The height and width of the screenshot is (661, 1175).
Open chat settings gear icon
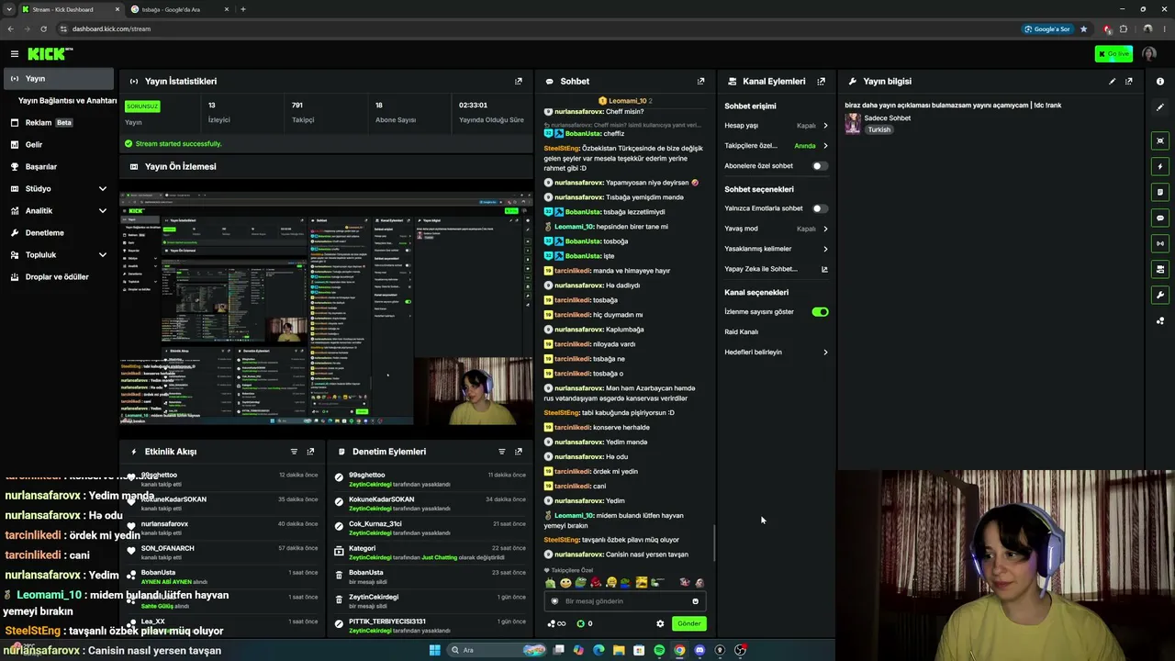(x=660, y=623)
